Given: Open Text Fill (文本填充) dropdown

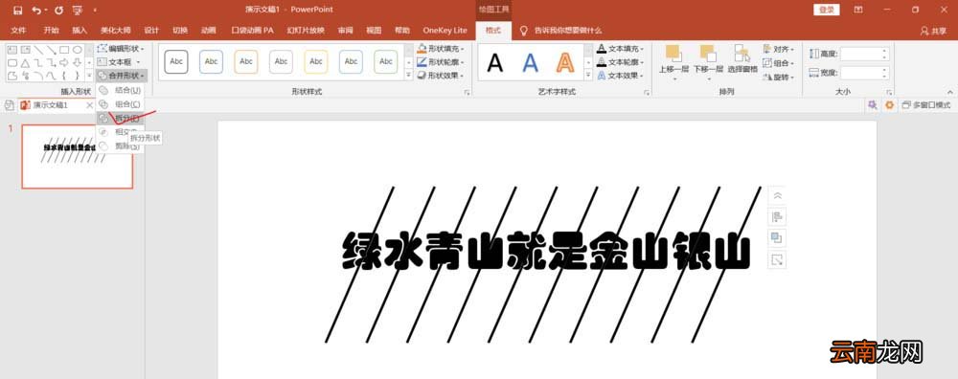Looking at the screenshot, I should tap(621, 48).
